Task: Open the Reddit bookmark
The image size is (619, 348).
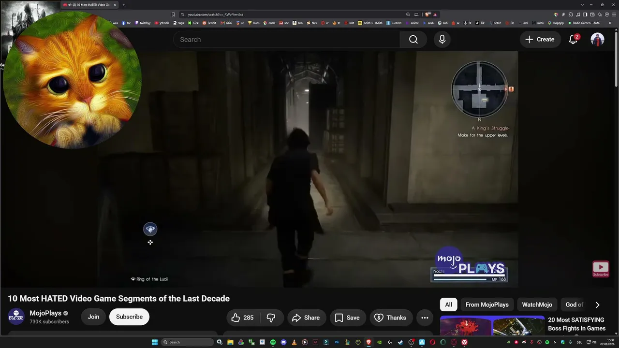Action: pos(209,23)
